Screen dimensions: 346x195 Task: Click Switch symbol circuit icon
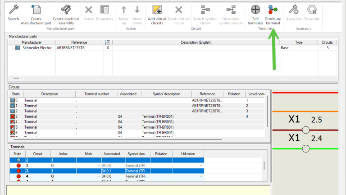tap(205, 10)
